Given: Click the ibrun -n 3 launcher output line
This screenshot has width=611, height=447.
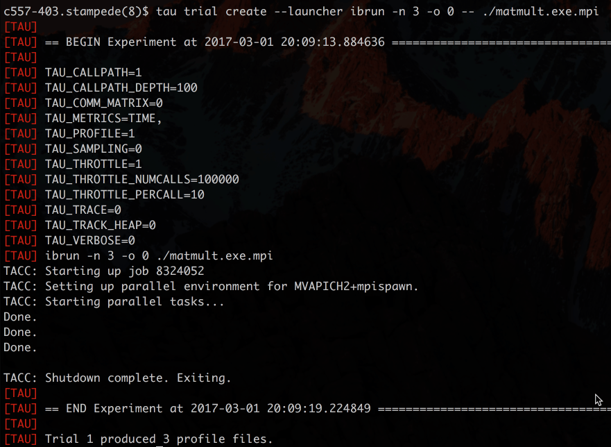Looking at the screenshot, I should pyautogui.click(x=138, y=255).
